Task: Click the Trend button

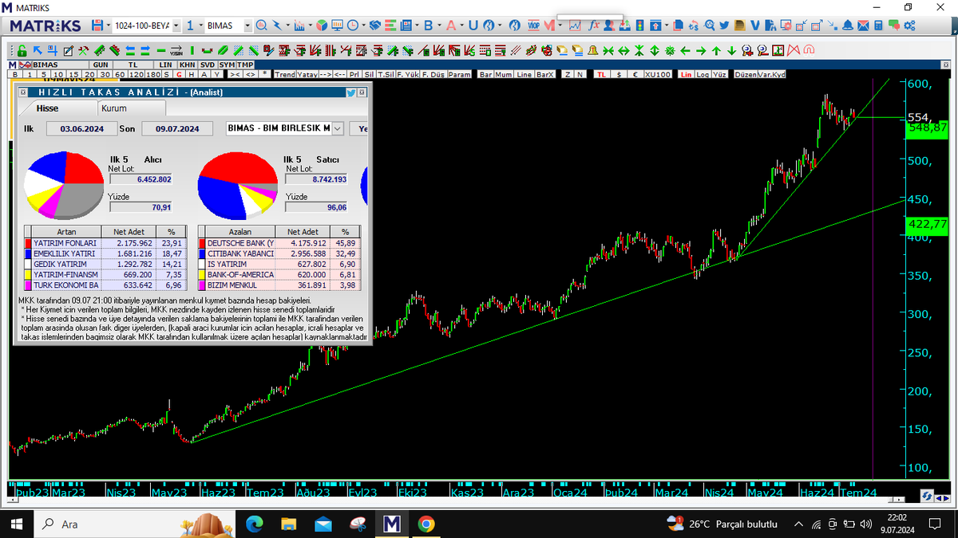Action: [285, 74]
